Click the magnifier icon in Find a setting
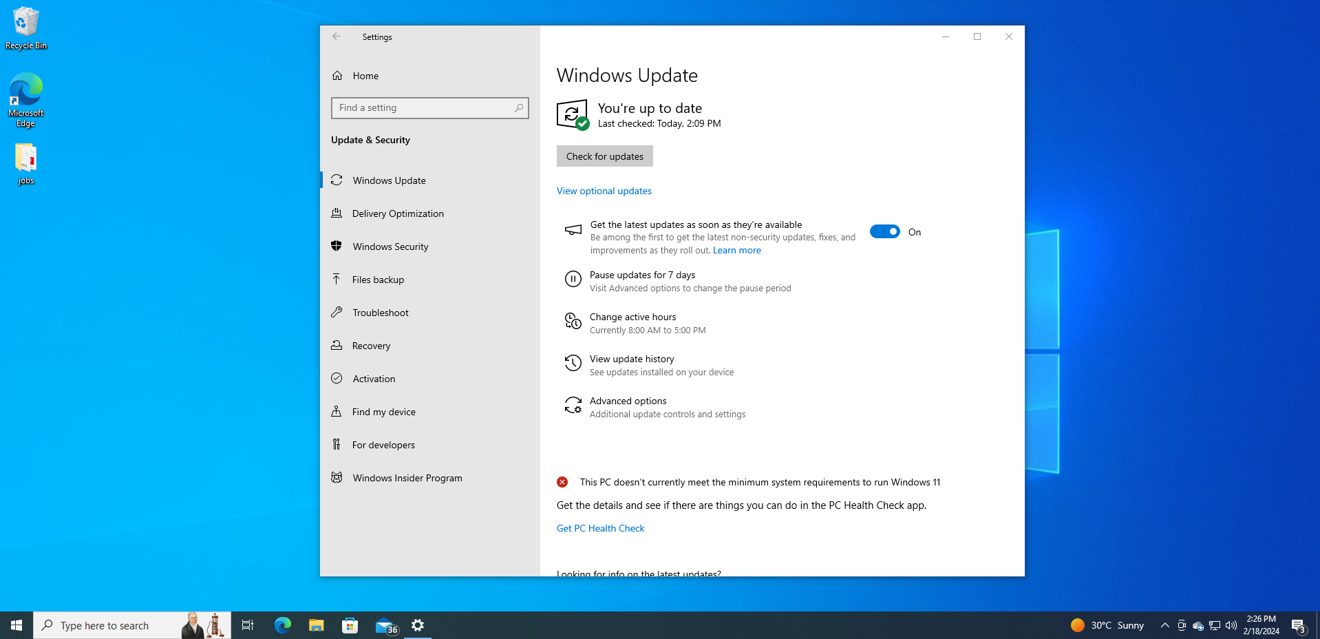This screenshot has width=1320, height=639. [x=519, y=108]
